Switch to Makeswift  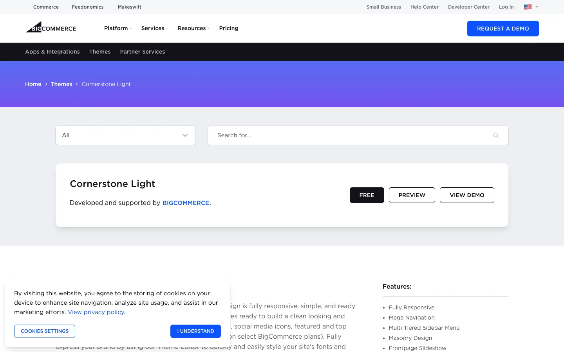pos(129,7)
